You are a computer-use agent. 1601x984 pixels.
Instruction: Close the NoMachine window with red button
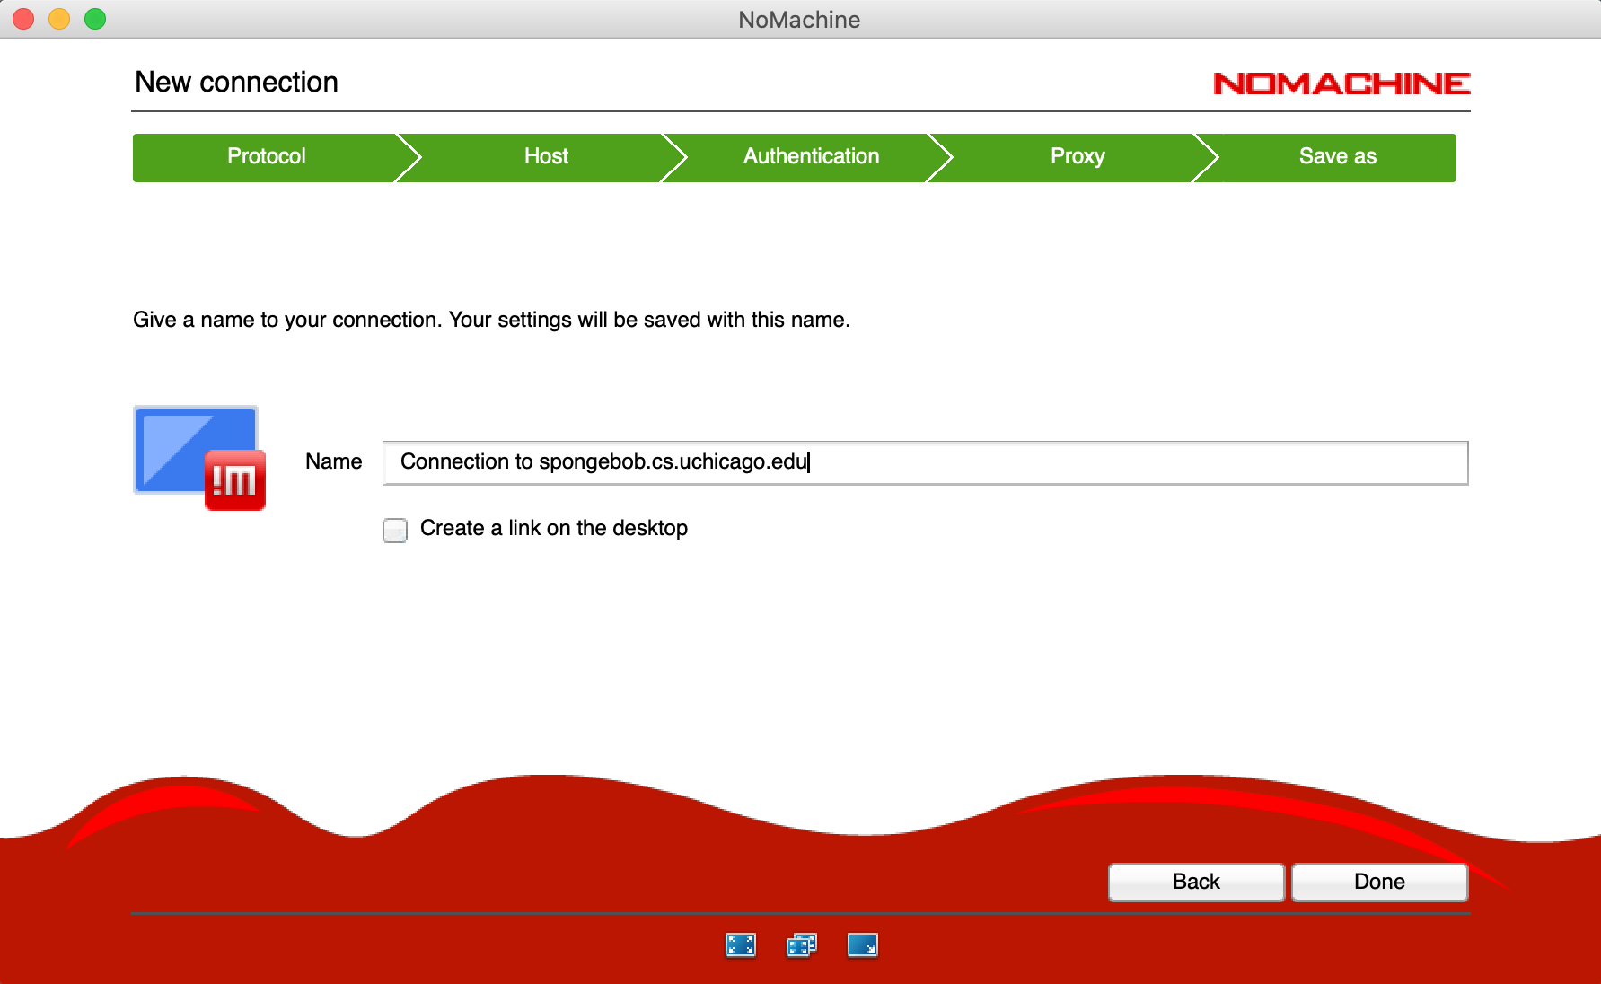click(23, 19)
